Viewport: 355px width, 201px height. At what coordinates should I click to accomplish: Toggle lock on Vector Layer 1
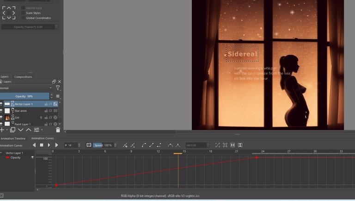pyautogui.click(x=46, y=104)
